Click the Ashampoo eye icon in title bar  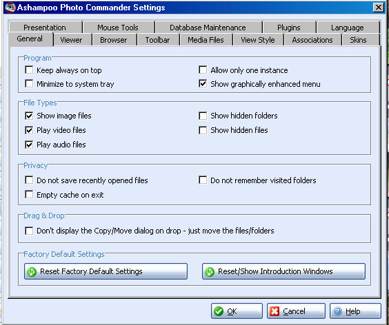point(10,8)
